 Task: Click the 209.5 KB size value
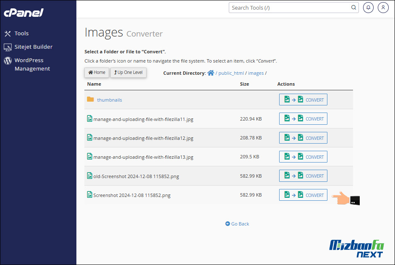[249, 157]
